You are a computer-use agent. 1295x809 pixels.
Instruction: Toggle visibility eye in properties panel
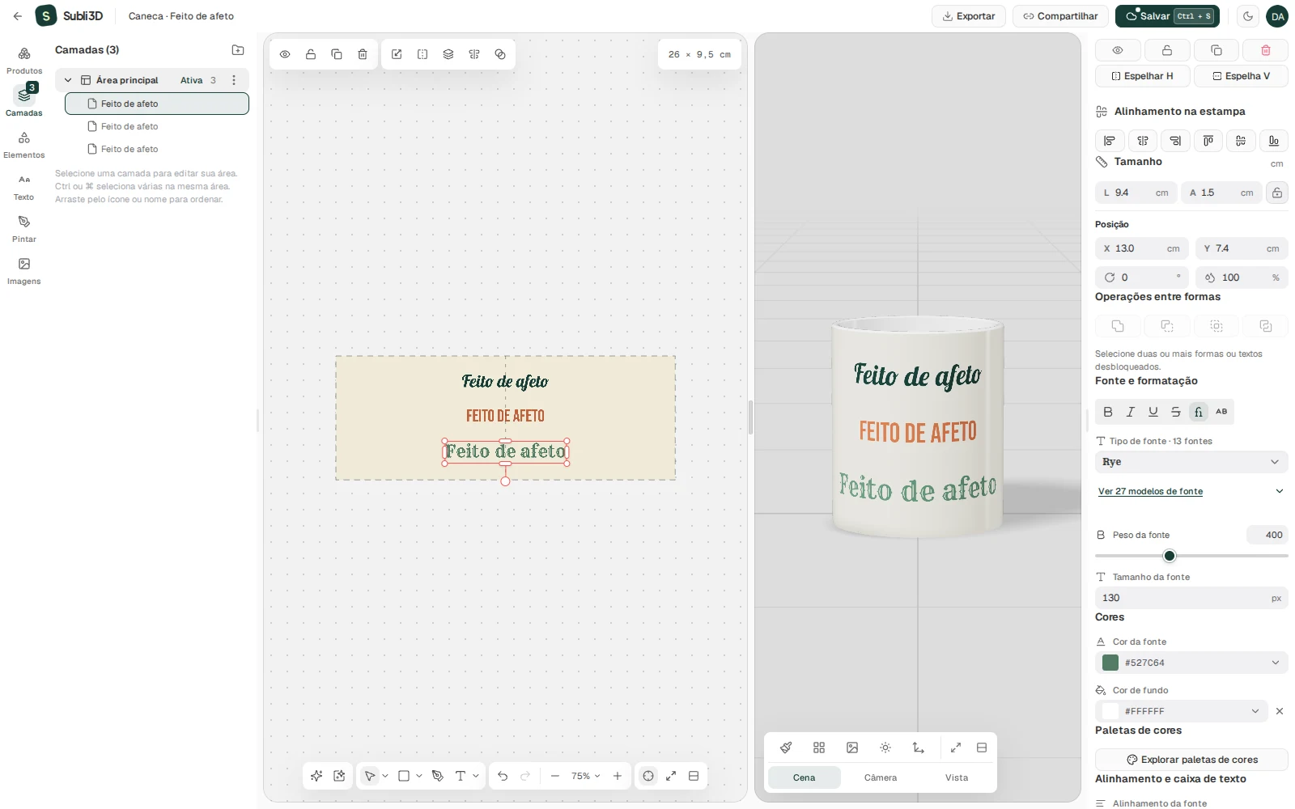pos(1118,50)
